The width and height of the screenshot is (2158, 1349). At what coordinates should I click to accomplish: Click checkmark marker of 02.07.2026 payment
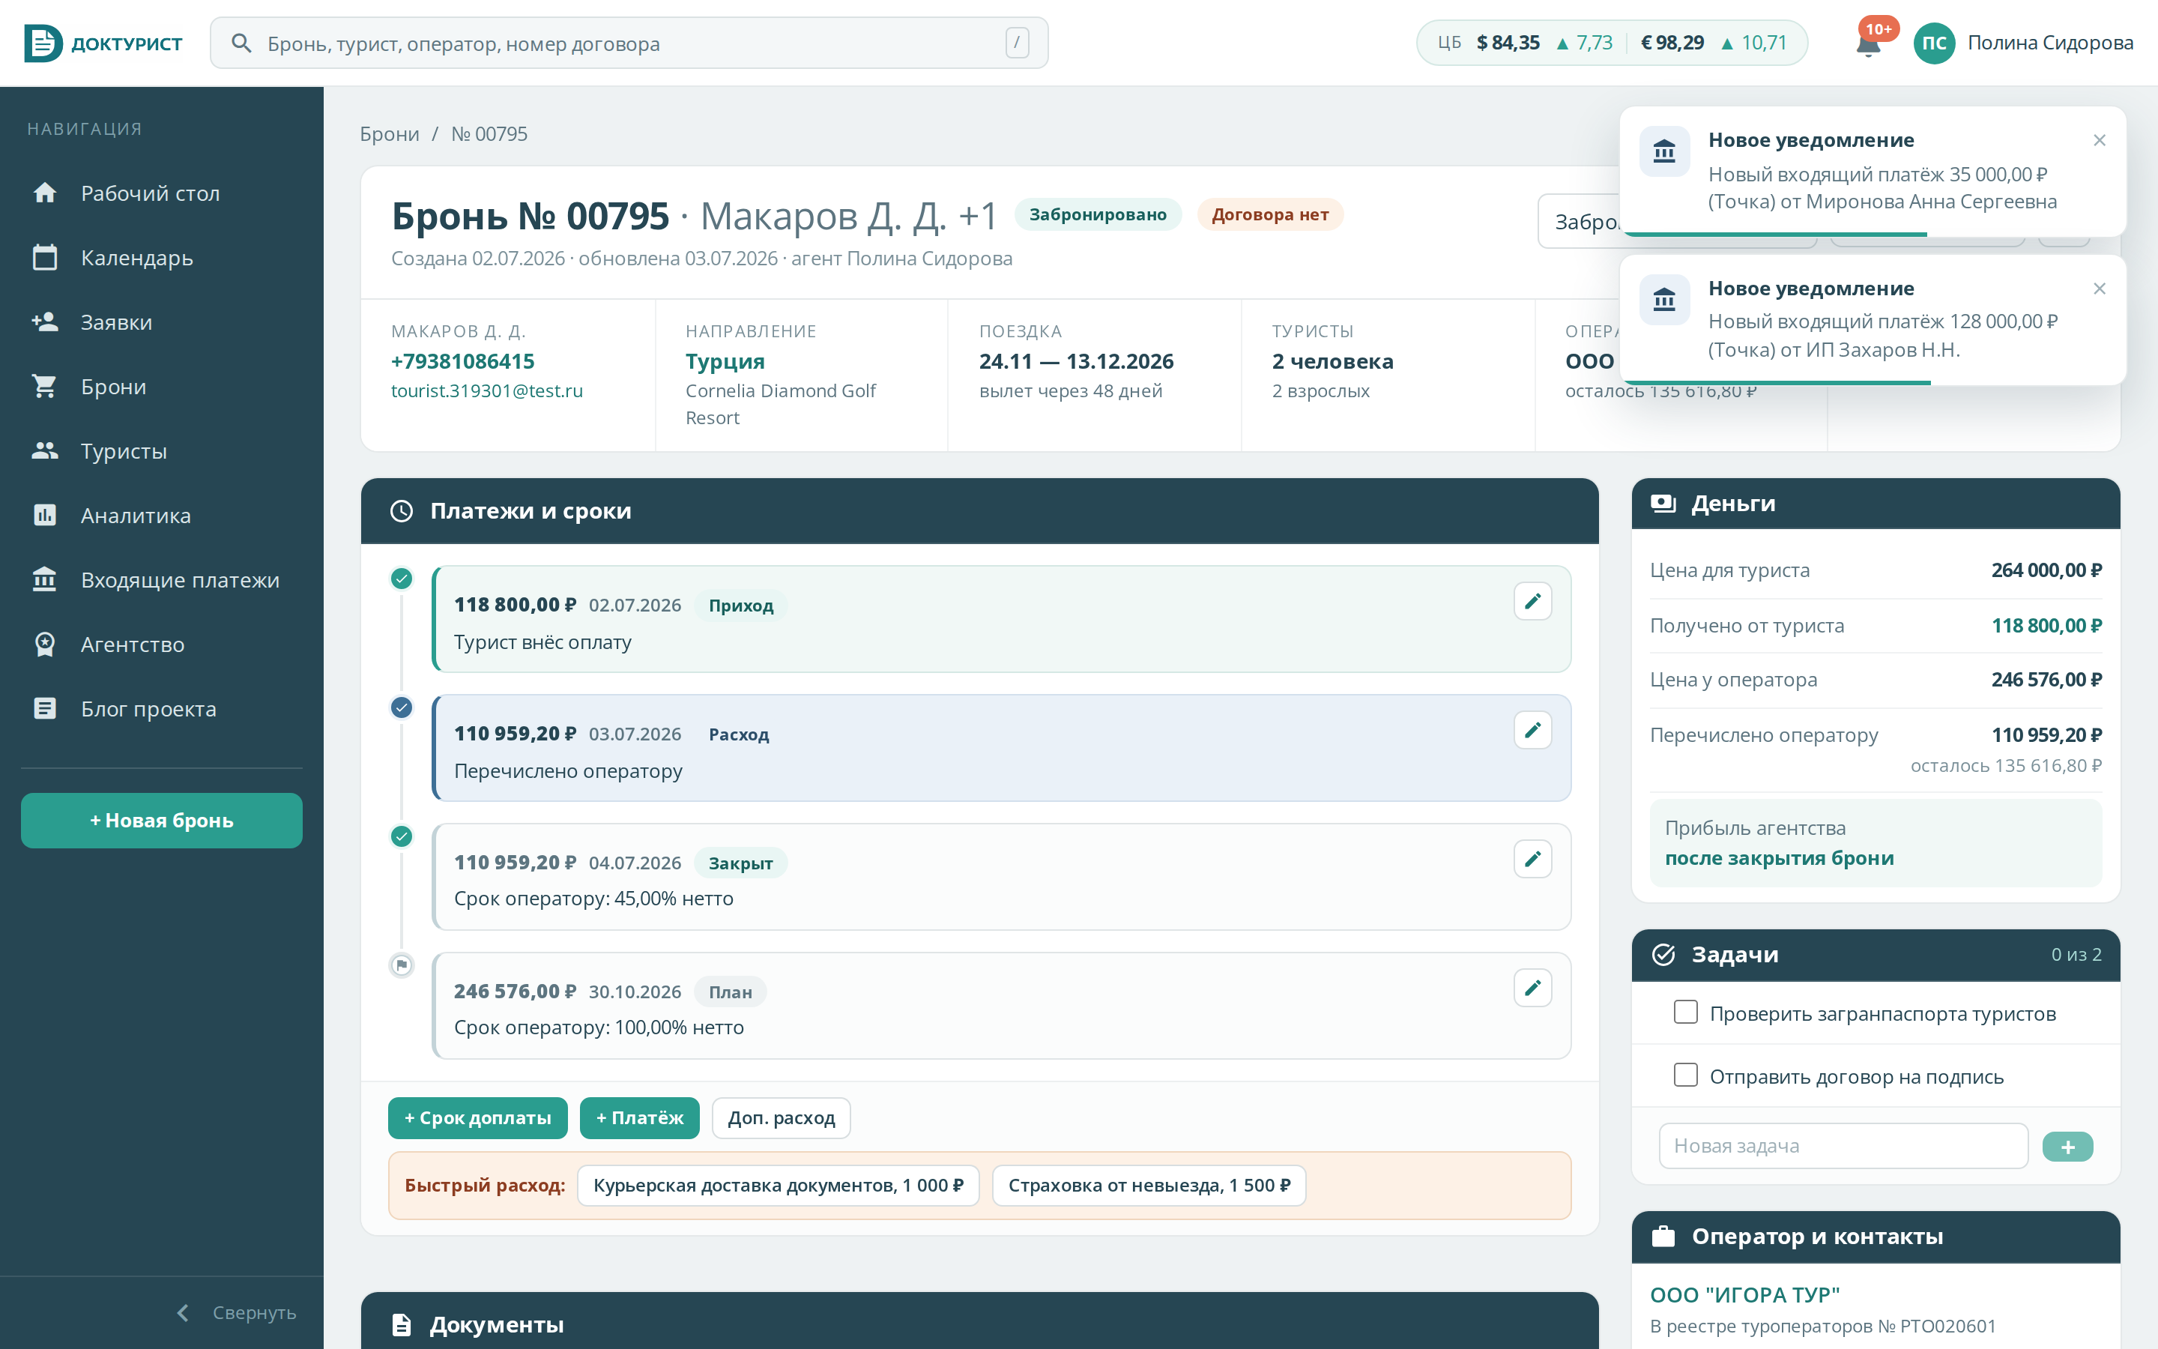[x=402, y=578]
